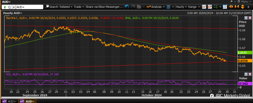
Task: Click the line chart style icon
Action: click(x=204, y=7)
